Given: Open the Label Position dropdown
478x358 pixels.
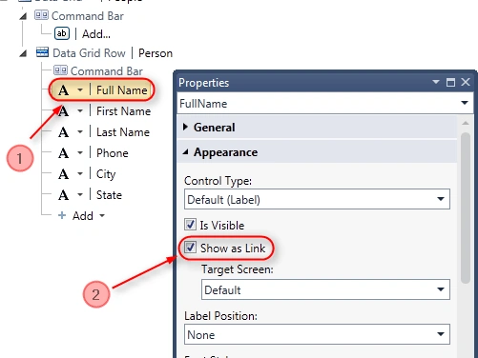Looking at the screenshot, I should tap(441, 334).
